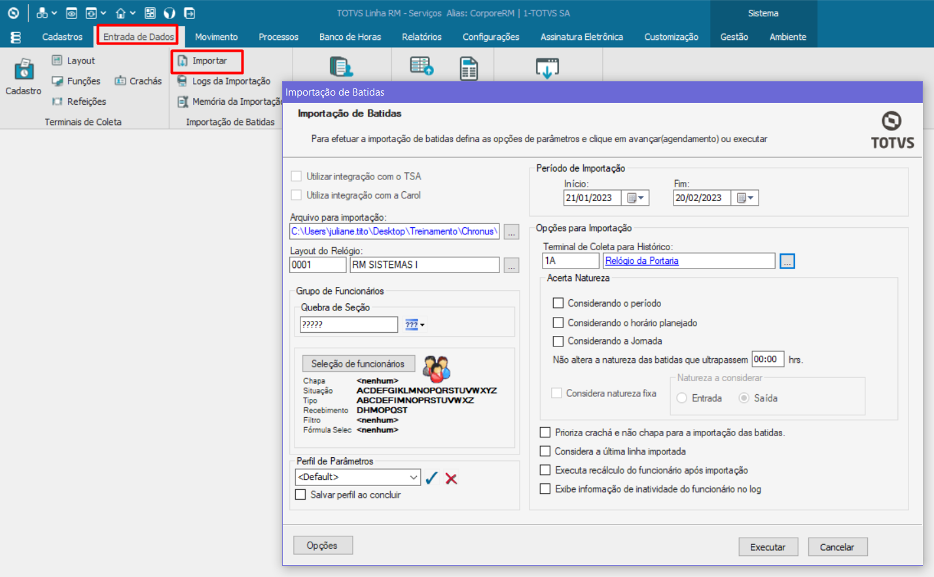
Task: Switch to Entrada de Dados tab
Action: point(139,37)
